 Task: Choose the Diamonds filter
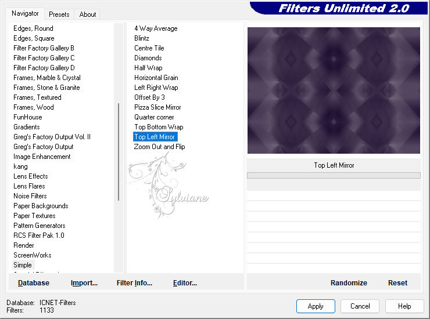click(148, 58)
